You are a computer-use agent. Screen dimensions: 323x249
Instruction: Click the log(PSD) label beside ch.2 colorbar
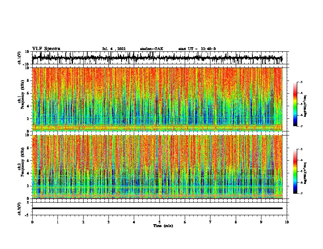pyautogui.click(x=305, y=173)
